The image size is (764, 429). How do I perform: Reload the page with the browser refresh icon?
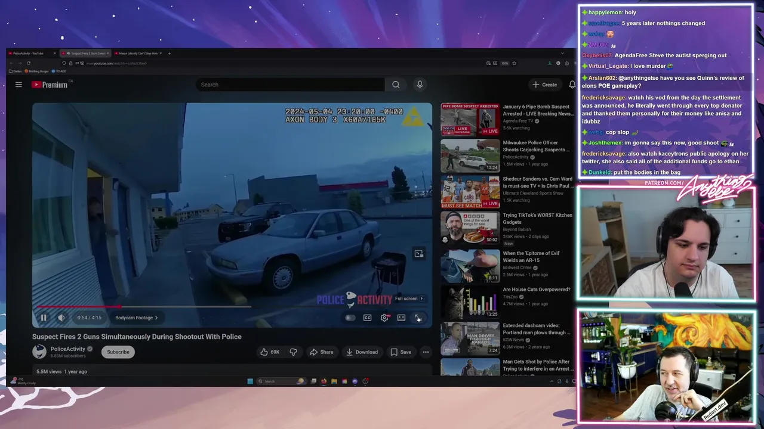pos(28,63)
